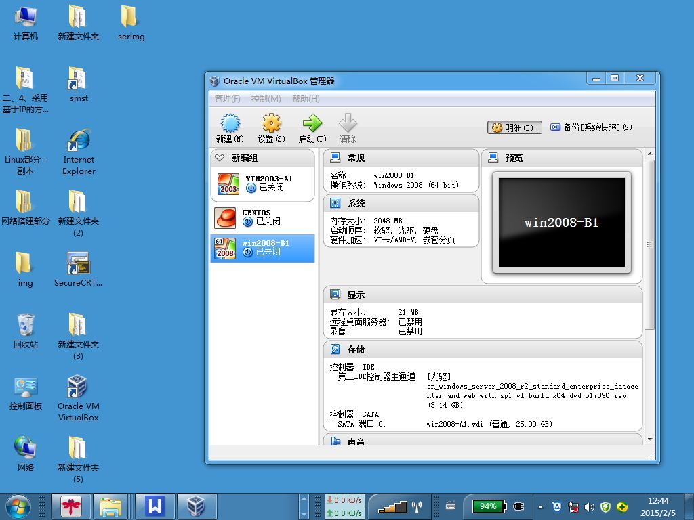The width and height of the screenshot is (694, 520).
Task: Click the 94% battery indicator
Action: coord(488,506)
